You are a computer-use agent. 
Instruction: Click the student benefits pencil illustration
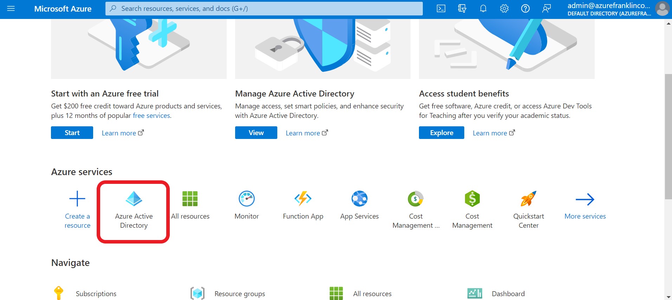pos(507,49)
